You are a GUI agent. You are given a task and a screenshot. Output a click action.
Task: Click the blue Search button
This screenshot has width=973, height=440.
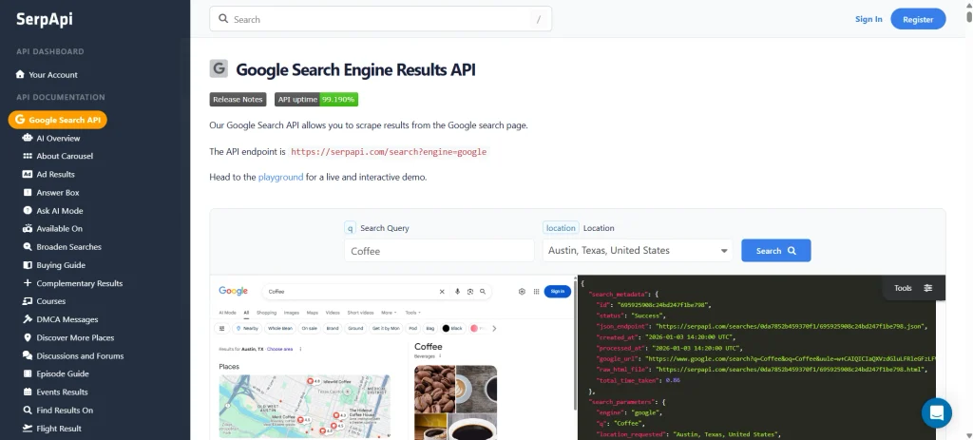click(775, 251)
